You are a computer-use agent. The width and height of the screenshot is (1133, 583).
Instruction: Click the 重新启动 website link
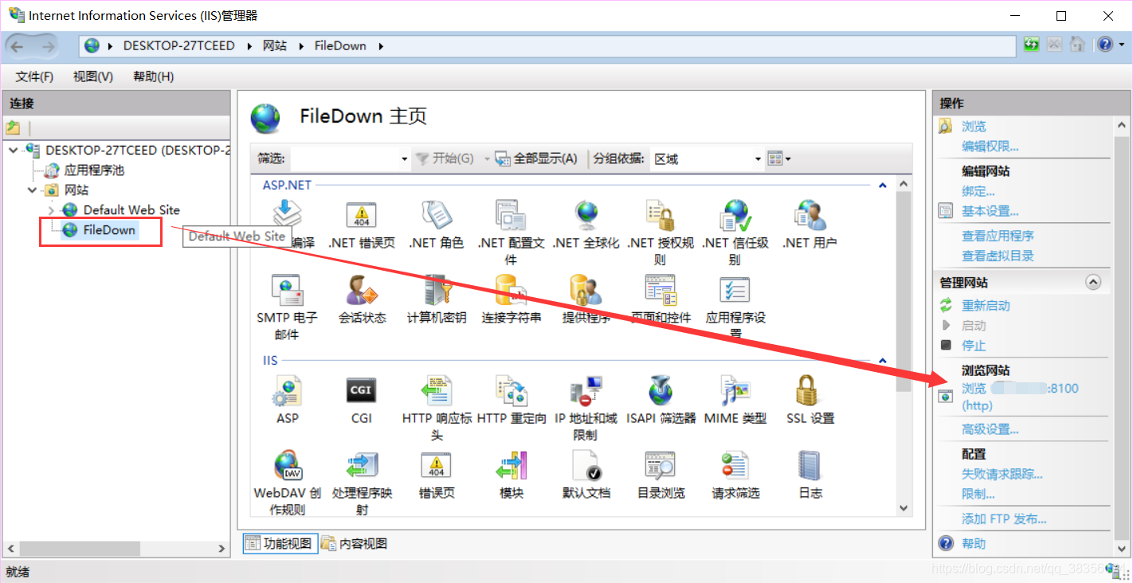click(x=986, y=306)
